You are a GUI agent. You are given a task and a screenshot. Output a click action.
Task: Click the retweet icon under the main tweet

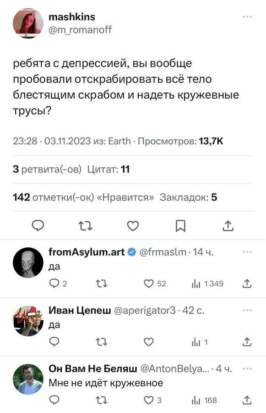tap(85, 225)
